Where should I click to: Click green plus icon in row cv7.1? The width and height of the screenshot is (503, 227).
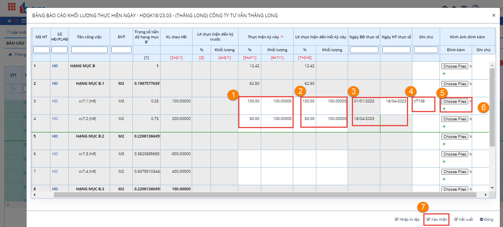pyautogui.click(x=444, y=108)
